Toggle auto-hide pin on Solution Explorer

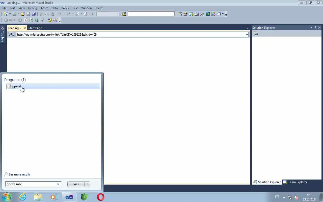(315, 28)
